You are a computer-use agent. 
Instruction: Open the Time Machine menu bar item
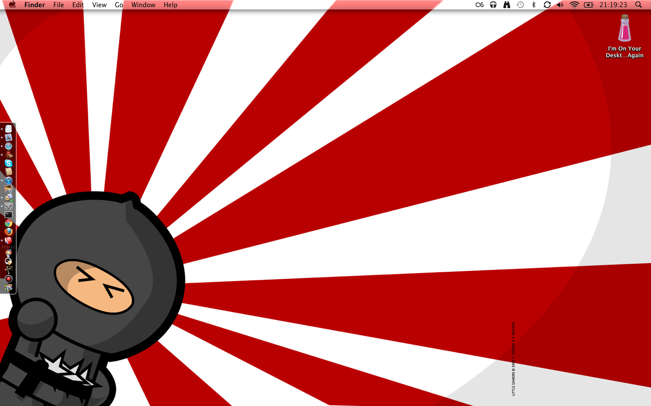(520, 5)
